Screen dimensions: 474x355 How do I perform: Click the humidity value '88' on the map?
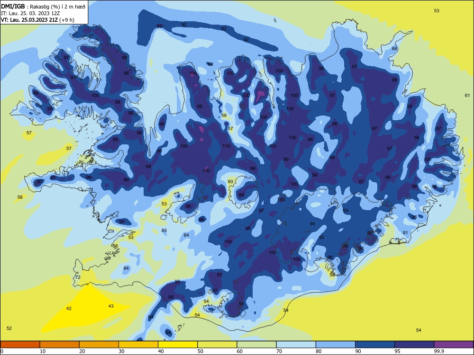click(394, 49)
